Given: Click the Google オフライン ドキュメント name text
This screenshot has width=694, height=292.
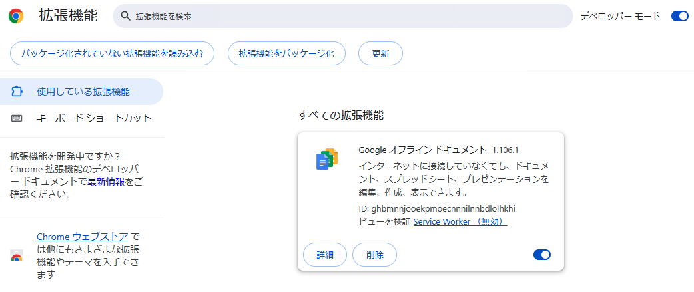Looking at the screenshot, I should coord(422,150).
